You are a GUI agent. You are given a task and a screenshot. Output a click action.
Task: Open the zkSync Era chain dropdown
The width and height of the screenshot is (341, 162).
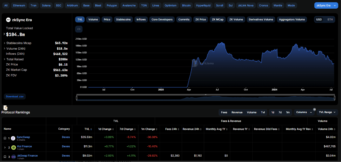326,5
